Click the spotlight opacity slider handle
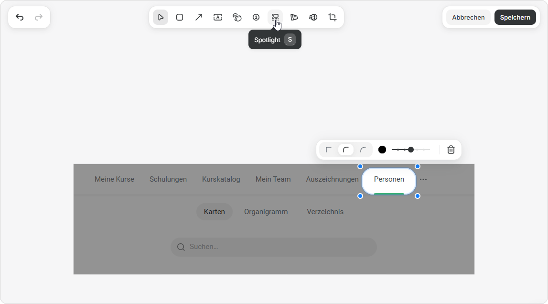Image resolution: width=548 pixels, height=304 pixels. [x=411, y=150]
